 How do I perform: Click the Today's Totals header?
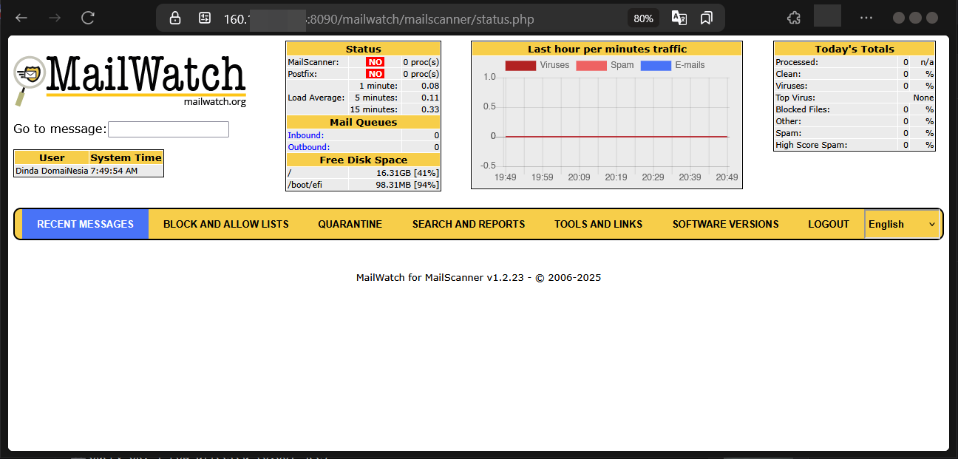pyautogui.click(x=855, y=49)
